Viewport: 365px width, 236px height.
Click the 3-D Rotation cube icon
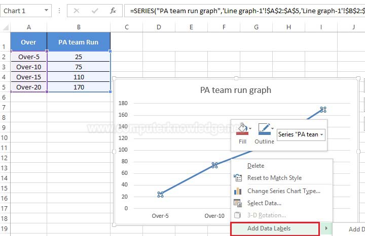237,215
